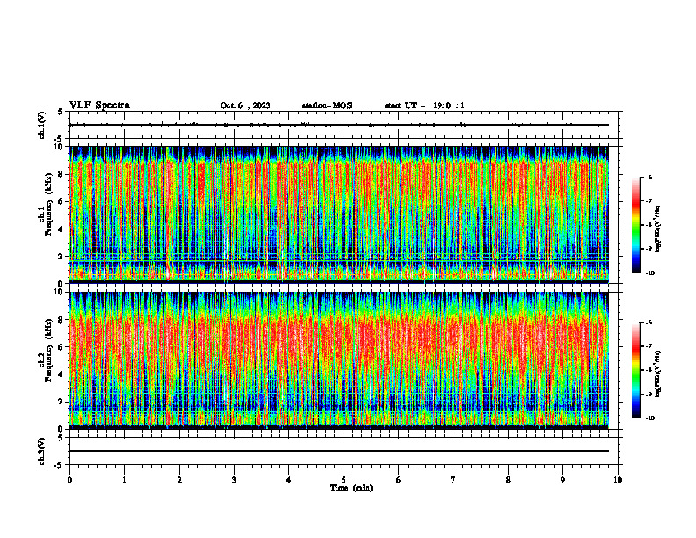Click time axis tick label "3"
696x538 pixels.
click(x=234, y=480)
